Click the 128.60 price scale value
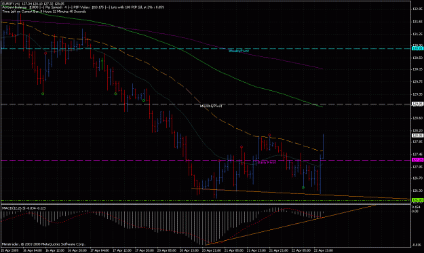 click(x=418, y=118)
